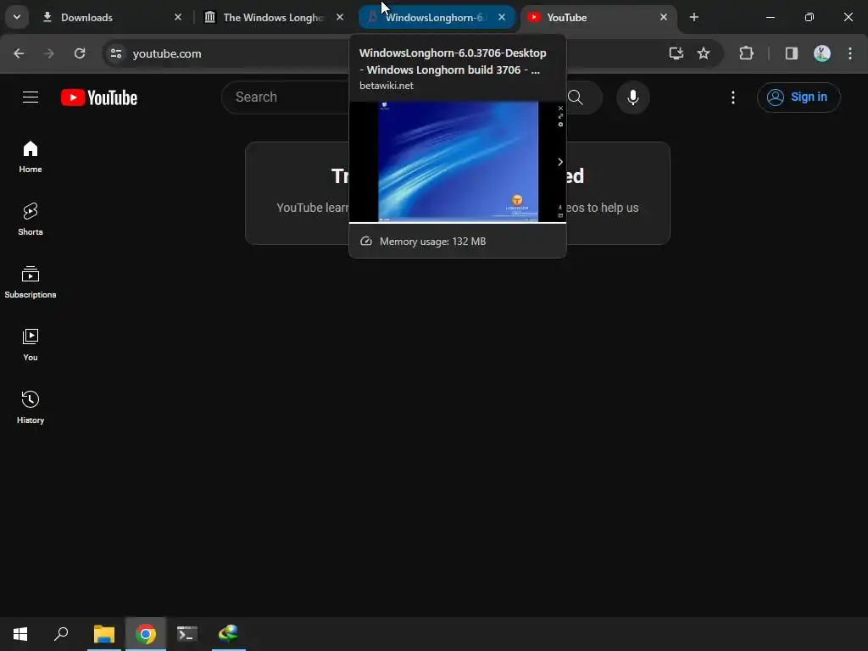Open Windows taskbar search
Screen dimensions: 868x651
[61, 634]
